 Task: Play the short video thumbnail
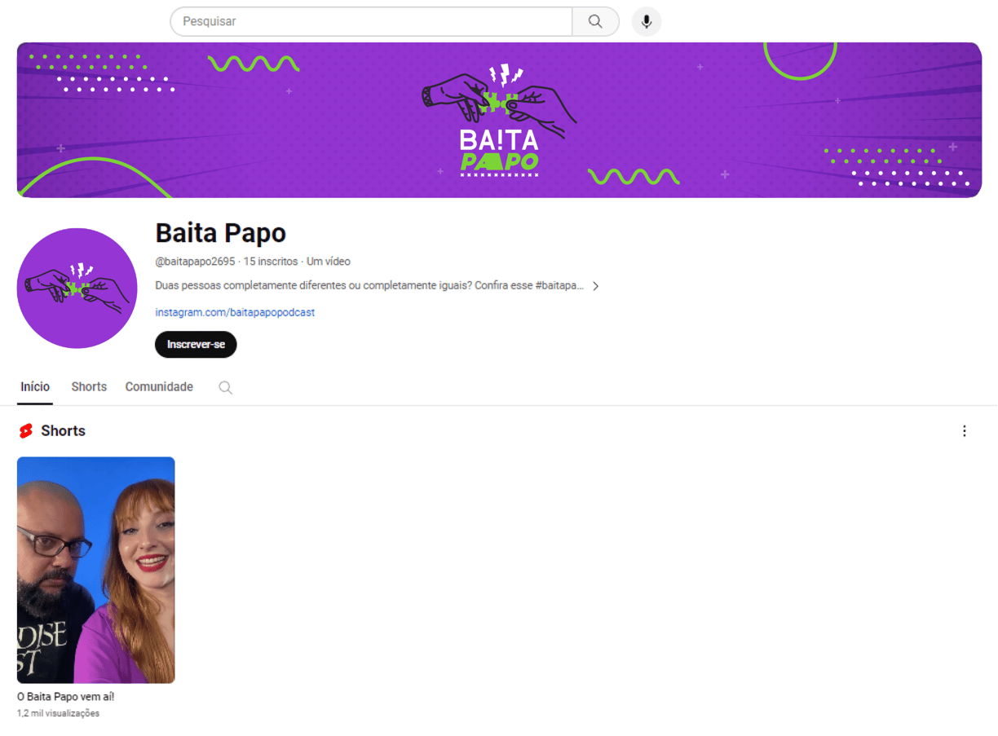pyautogui.click(x=96, y=570)
